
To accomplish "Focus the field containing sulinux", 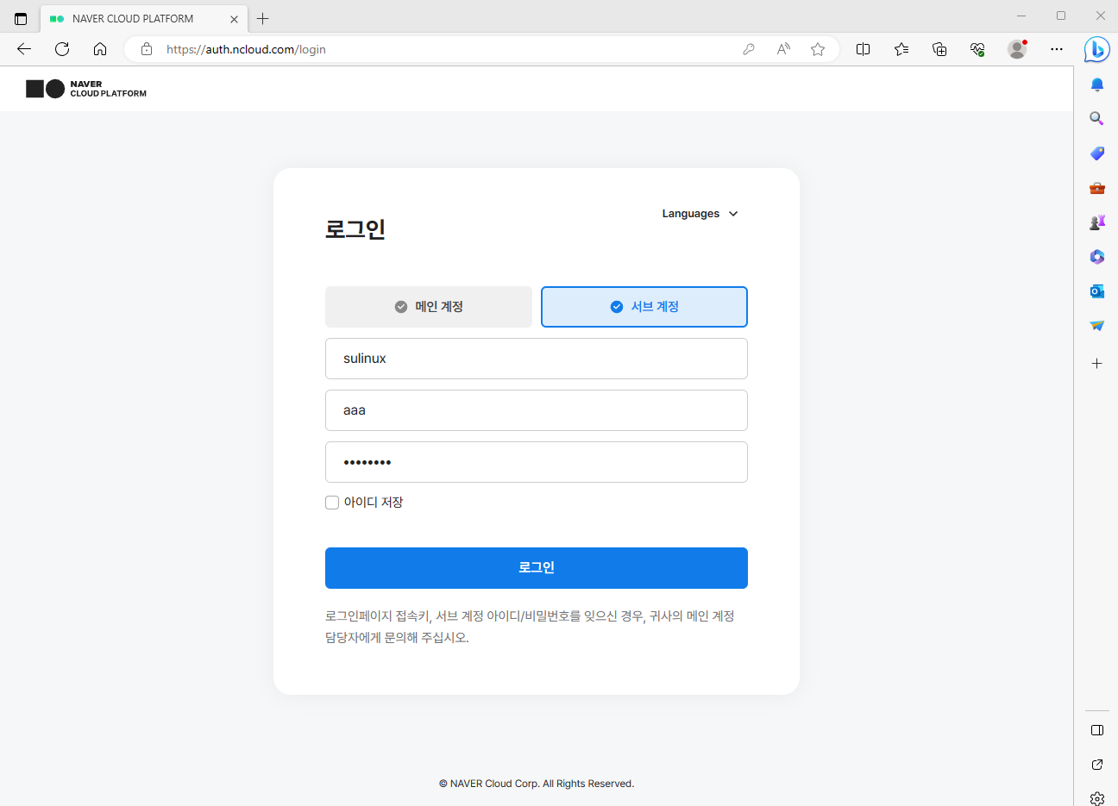I will [537, 359].
